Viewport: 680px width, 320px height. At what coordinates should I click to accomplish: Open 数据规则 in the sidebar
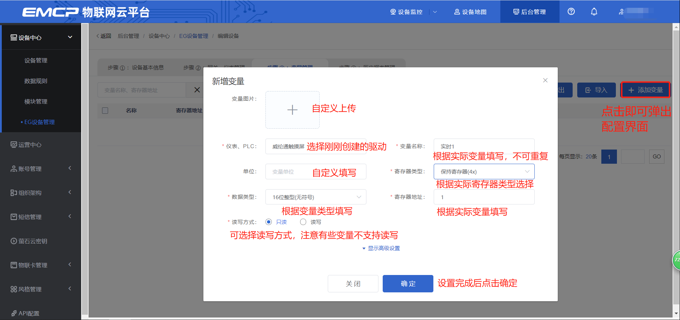[36, 81]
